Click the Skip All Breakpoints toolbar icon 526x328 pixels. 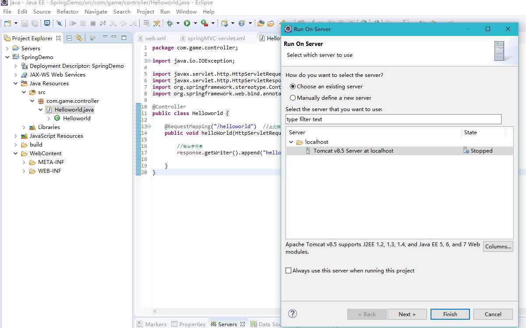tap(59, 23)
